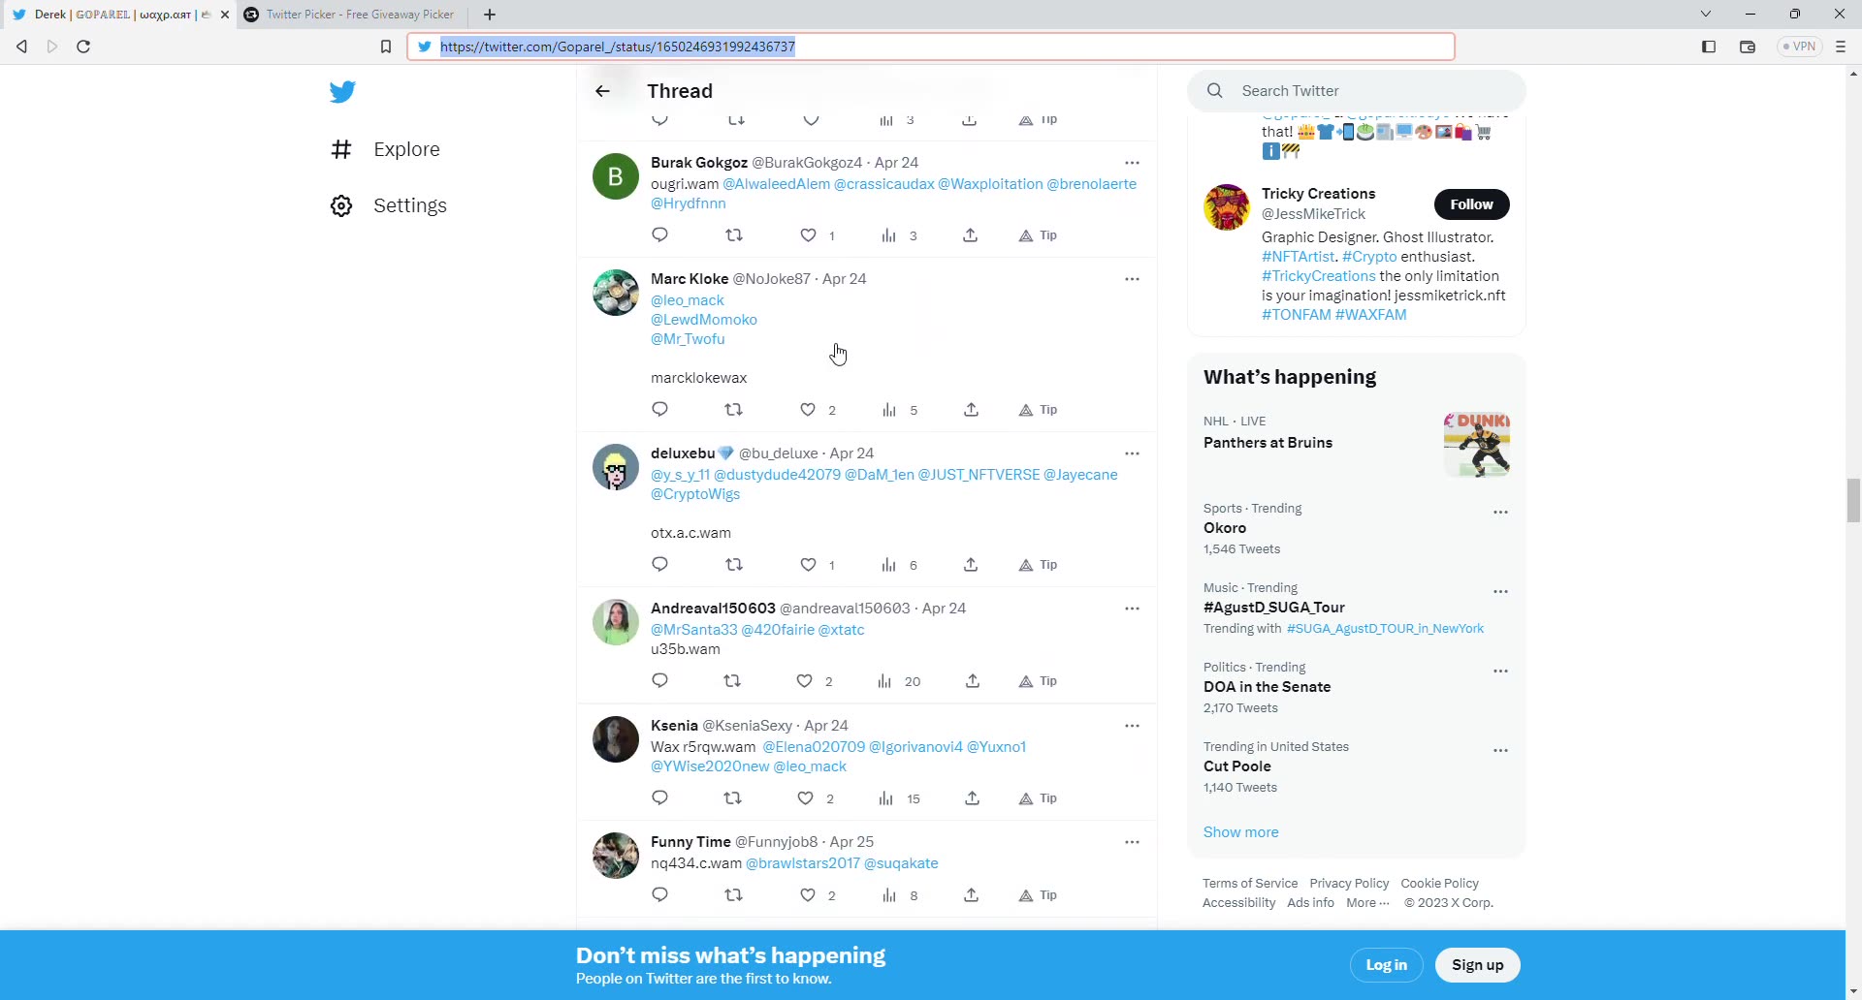The width and height of the screenshot is (1862, 1000).
Task: Tip Funny Time's tweet
Action: tap(1038, 895)
